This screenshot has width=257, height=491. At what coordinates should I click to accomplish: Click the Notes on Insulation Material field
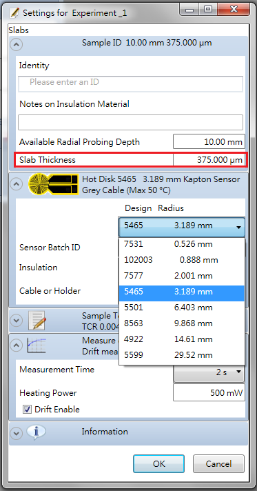coord(130,122)
